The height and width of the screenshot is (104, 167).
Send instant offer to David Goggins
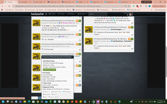pyautogui.click(x=132, y=27)
